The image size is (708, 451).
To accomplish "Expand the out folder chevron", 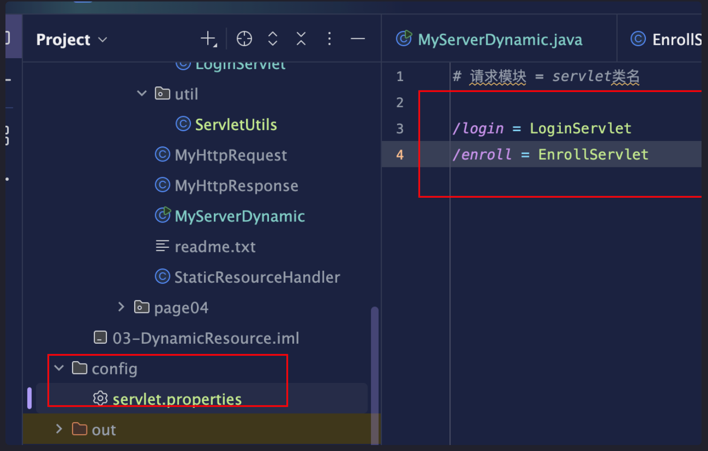I will [59, 429].
